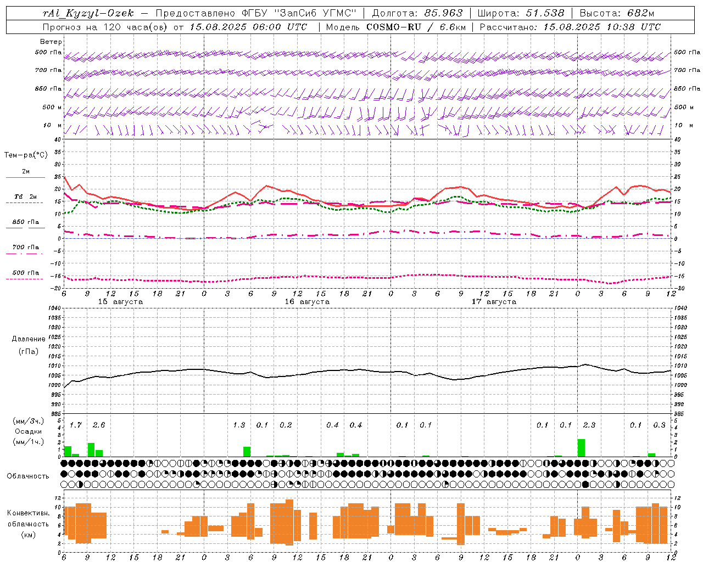This screenshot has width=703, height=562.
Task: Click the (мм/1ч.) precipitation unit label
Action: (x=28, y=442)
